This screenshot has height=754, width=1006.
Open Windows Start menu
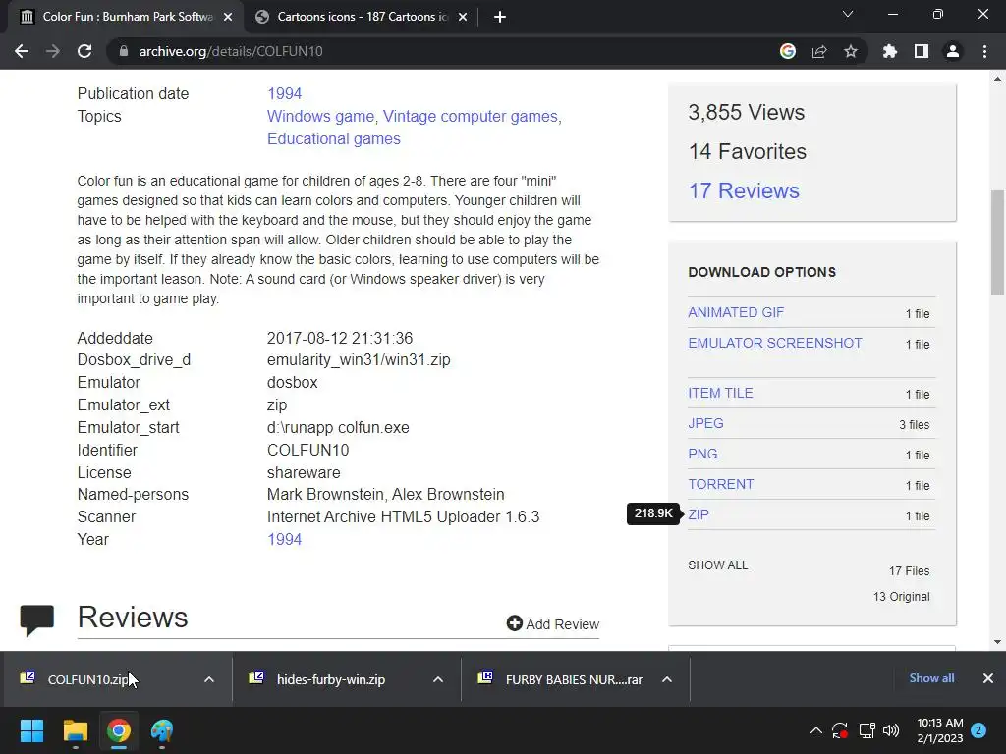(x=31, y=730)
